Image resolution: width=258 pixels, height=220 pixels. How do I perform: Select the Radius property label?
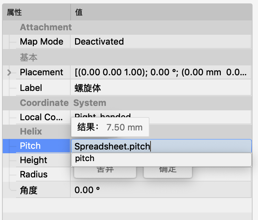point(33,174)
